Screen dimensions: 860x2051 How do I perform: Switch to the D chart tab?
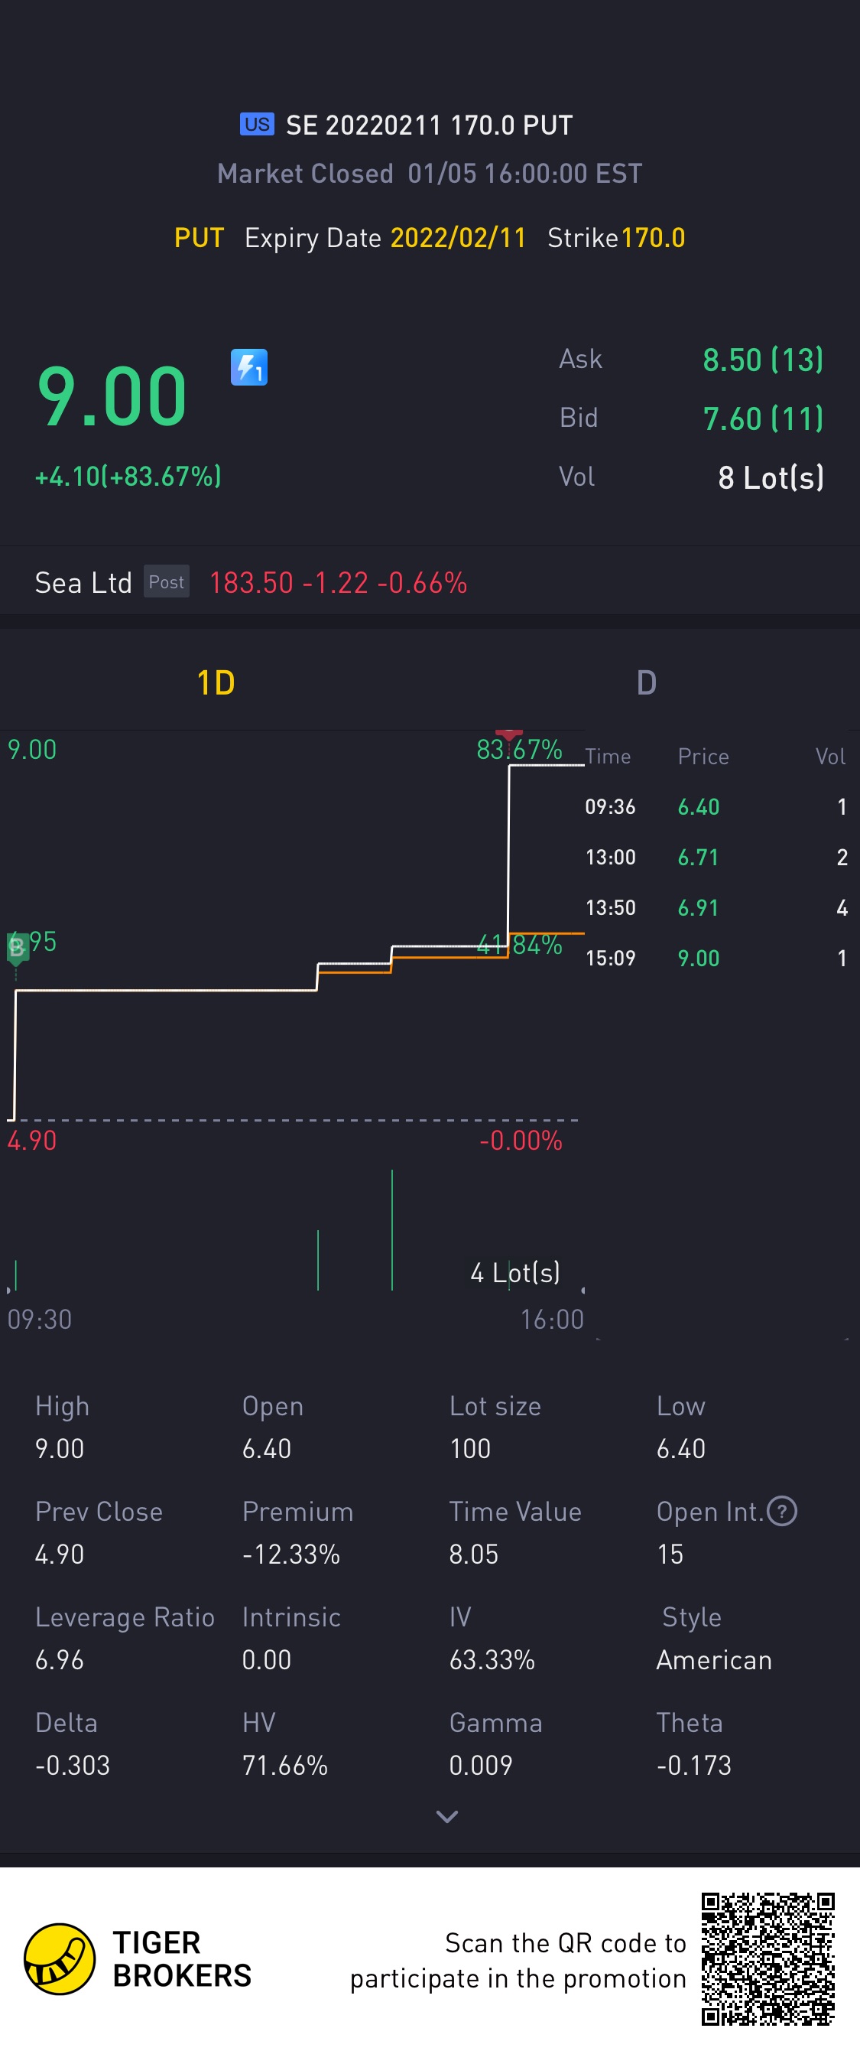pyautogui.click(x=646, y=682)
